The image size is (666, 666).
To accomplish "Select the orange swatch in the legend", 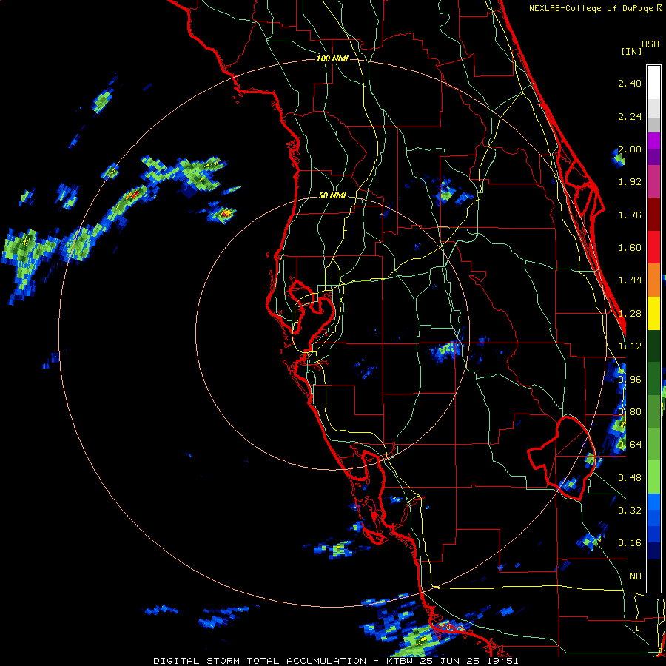I will pyautogui.click(x=653, y=280).
